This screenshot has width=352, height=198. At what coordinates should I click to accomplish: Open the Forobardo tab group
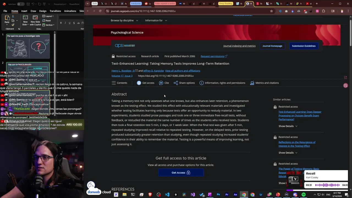point(136,4)
